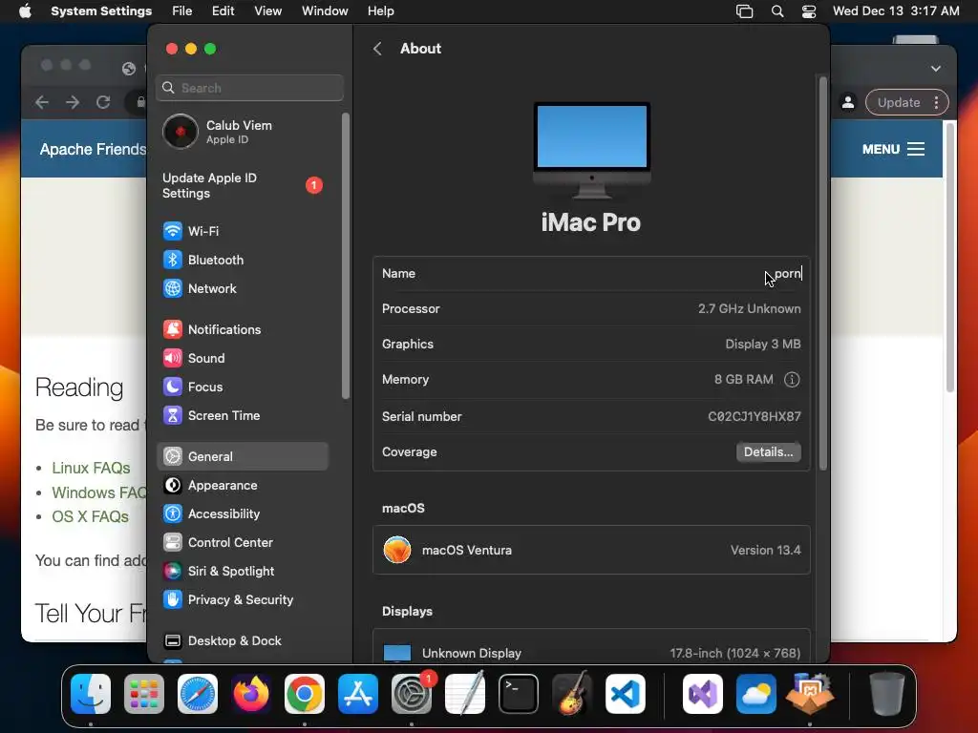
Task: Launch Firefox from the Dock
Action: [x=251, y=694]
